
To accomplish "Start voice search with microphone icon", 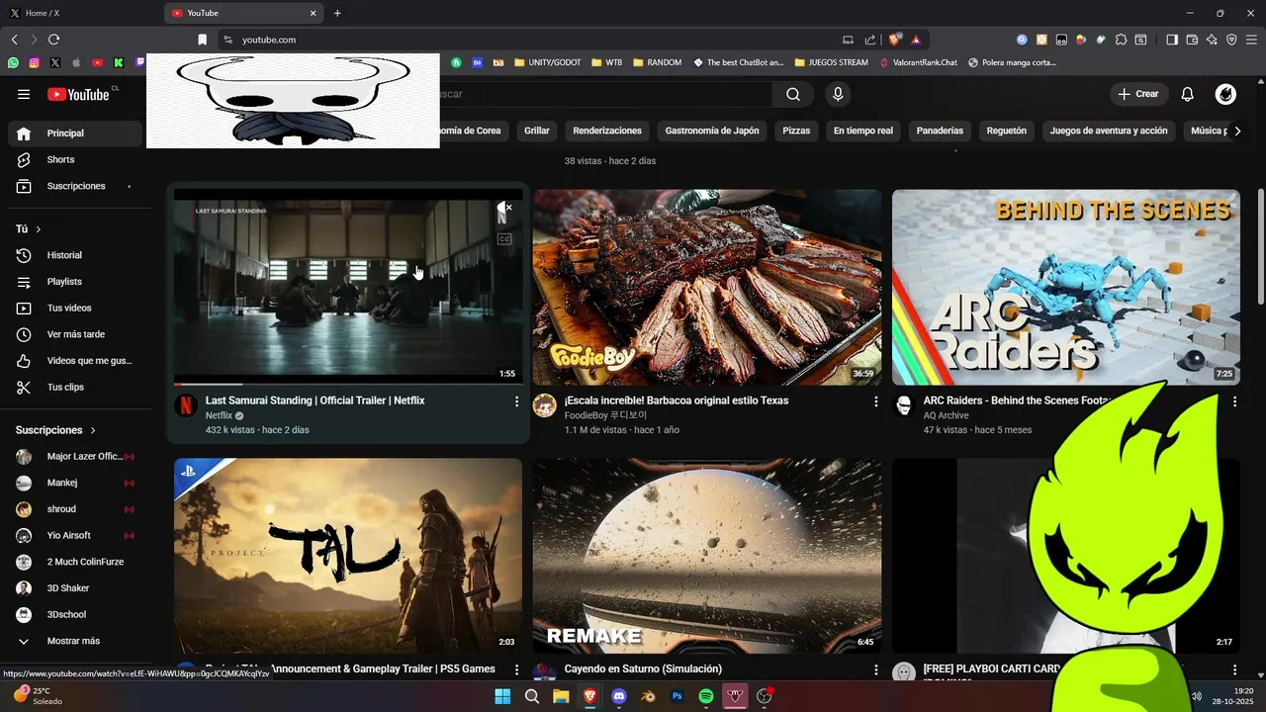I will tap(838, 94).
